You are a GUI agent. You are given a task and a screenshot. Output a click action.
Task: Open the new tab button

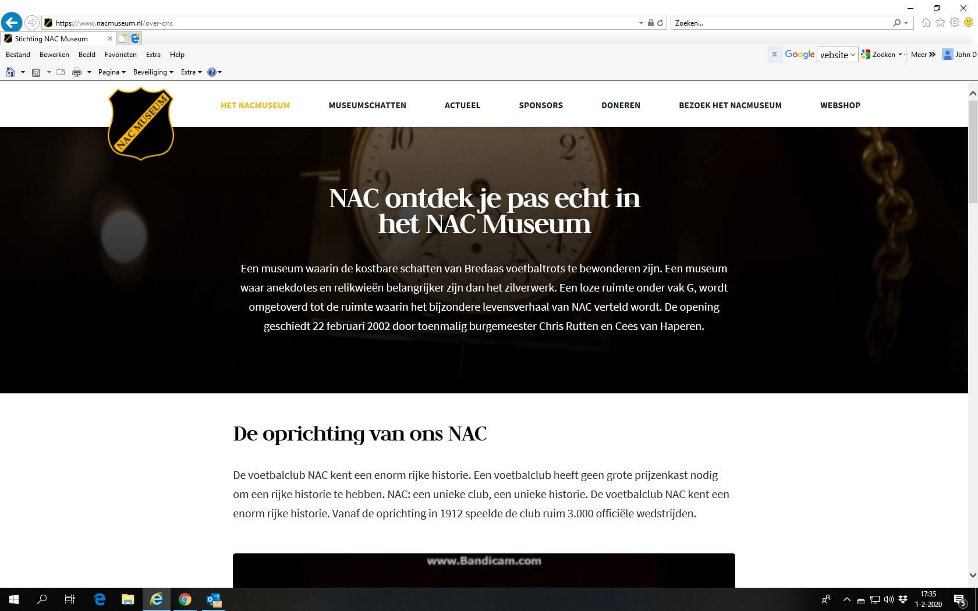click(x=122, y=38)
